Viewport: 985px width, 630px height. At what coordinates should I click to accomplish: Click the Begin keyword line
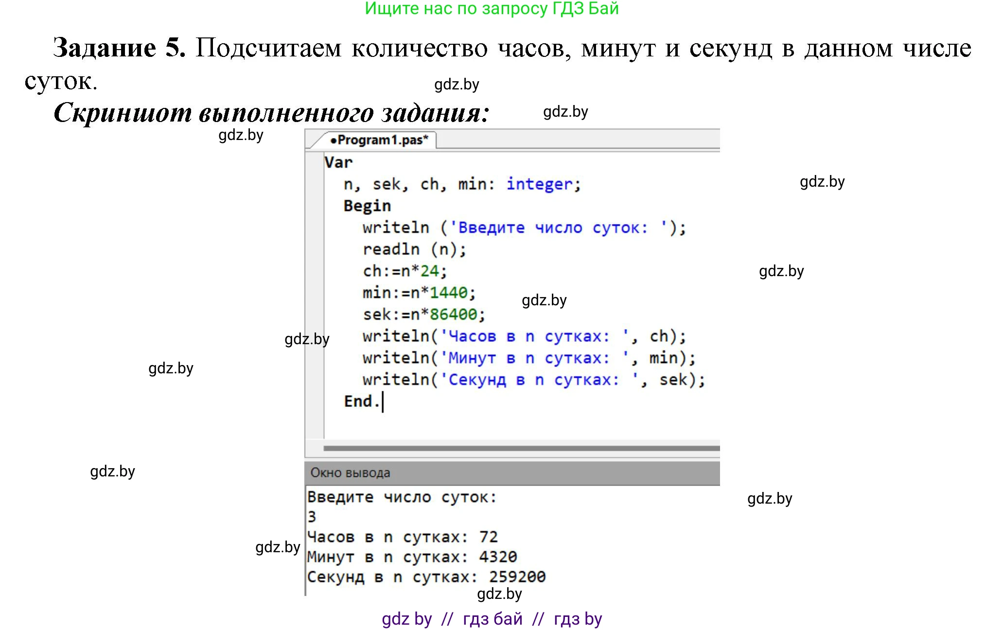[x=367, y=205]
